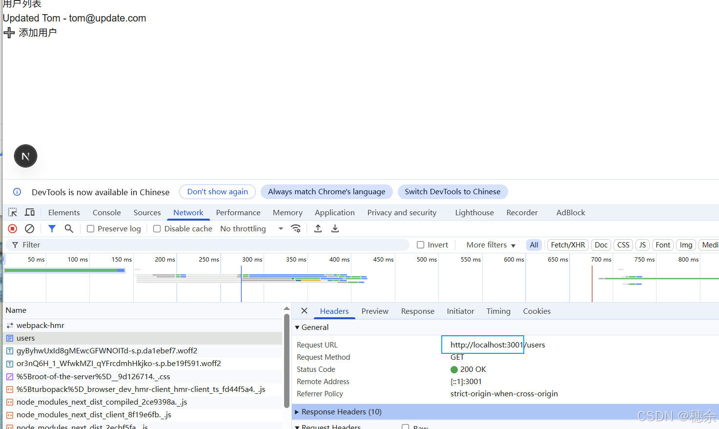Toggle the network filter funnel icon
The image size is (719, 429).
pos(52,228)
